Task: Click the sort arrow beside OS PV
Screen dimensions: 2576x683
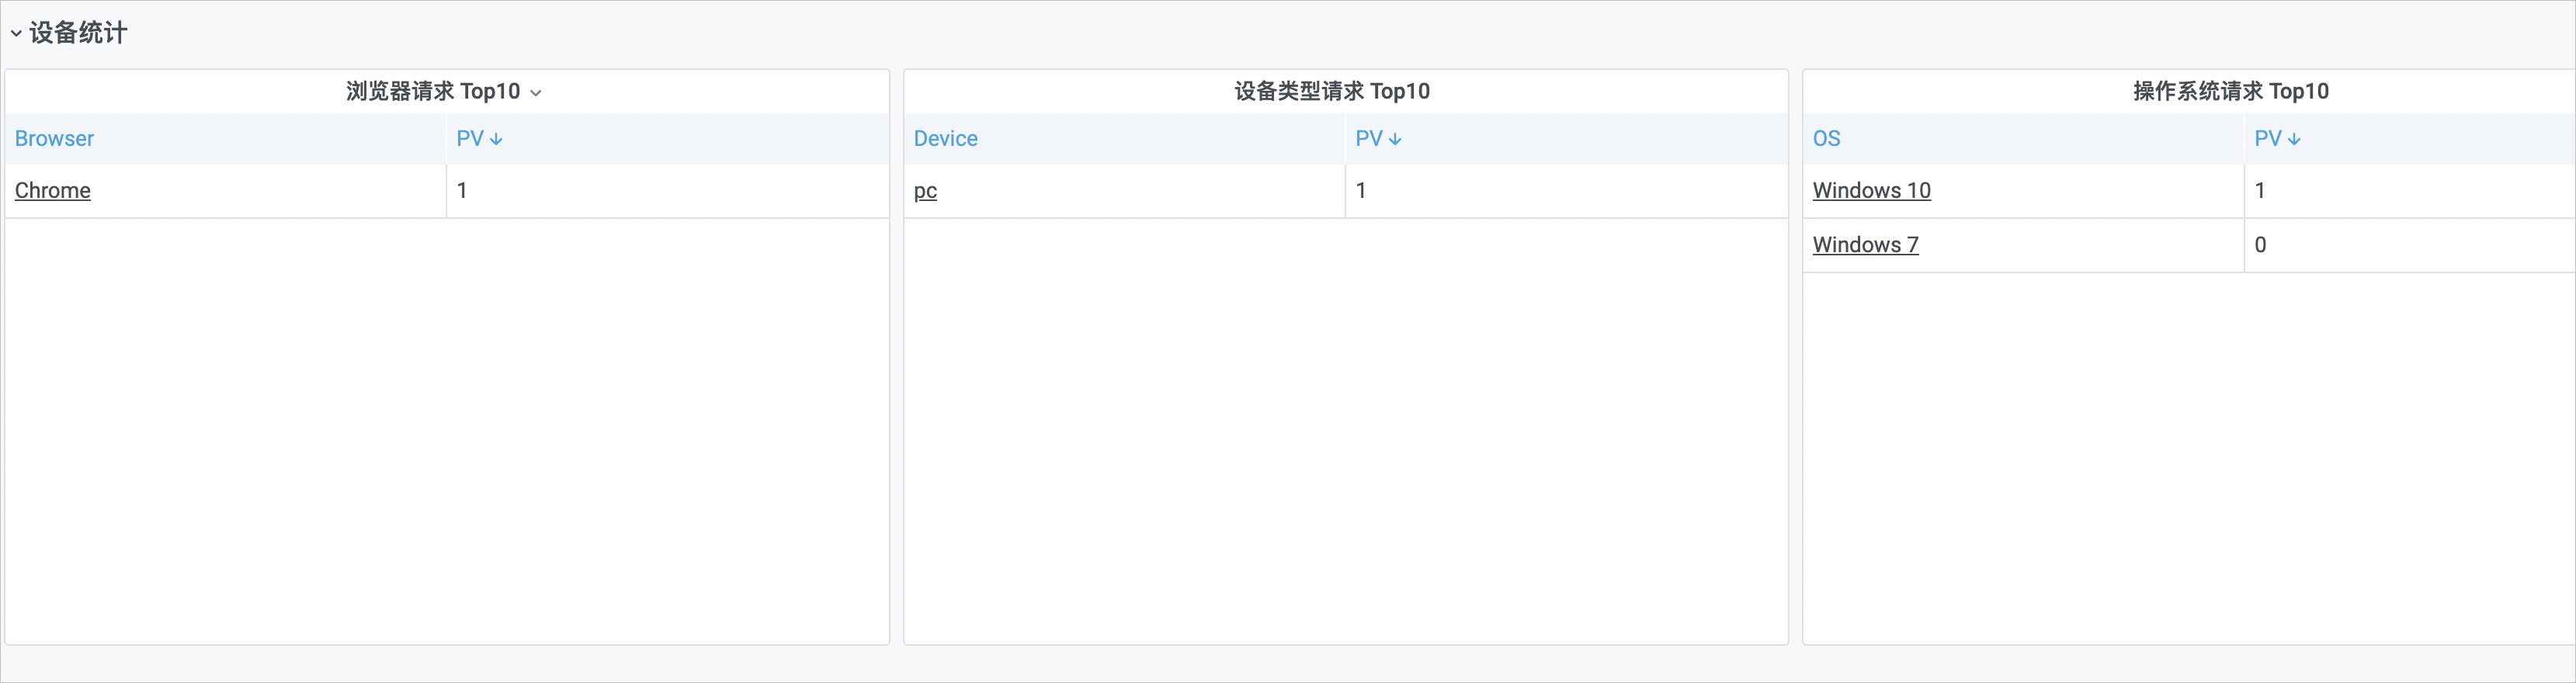Action: [x=2294, y=139]
